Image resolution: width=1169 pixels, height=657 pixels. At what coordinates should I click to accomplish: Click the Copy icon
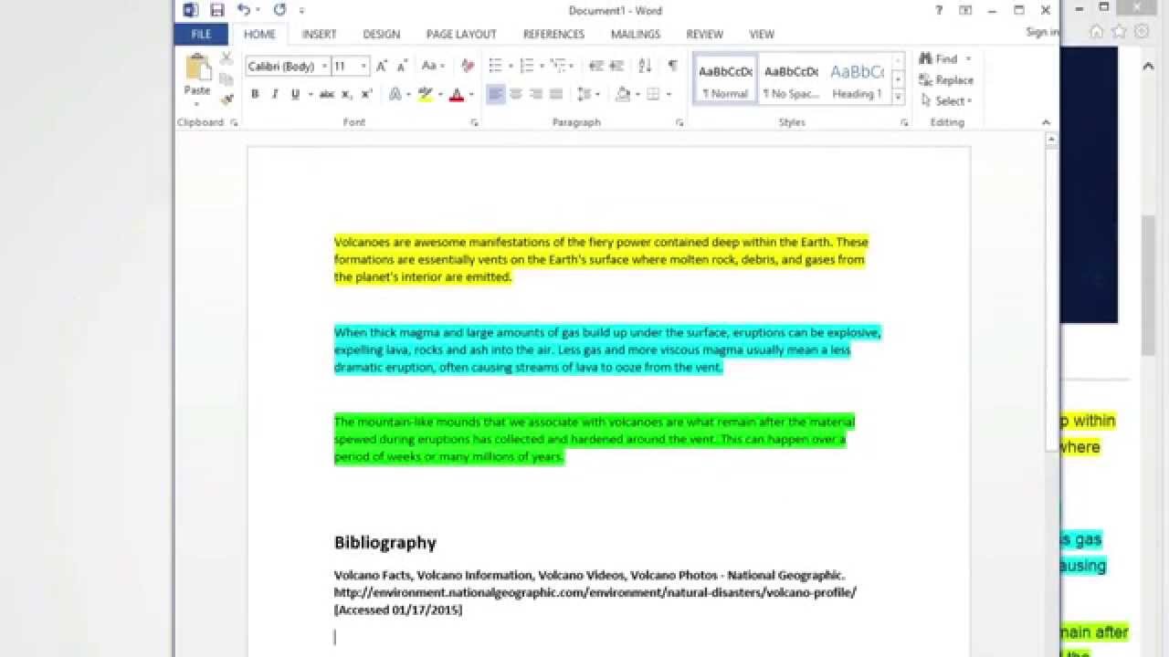226,79
